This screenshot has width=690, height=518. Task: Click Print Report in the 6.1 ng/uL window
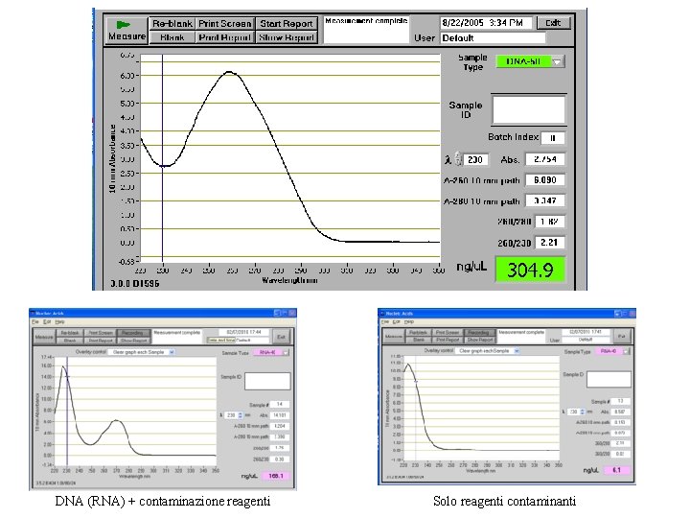point(448,340)
